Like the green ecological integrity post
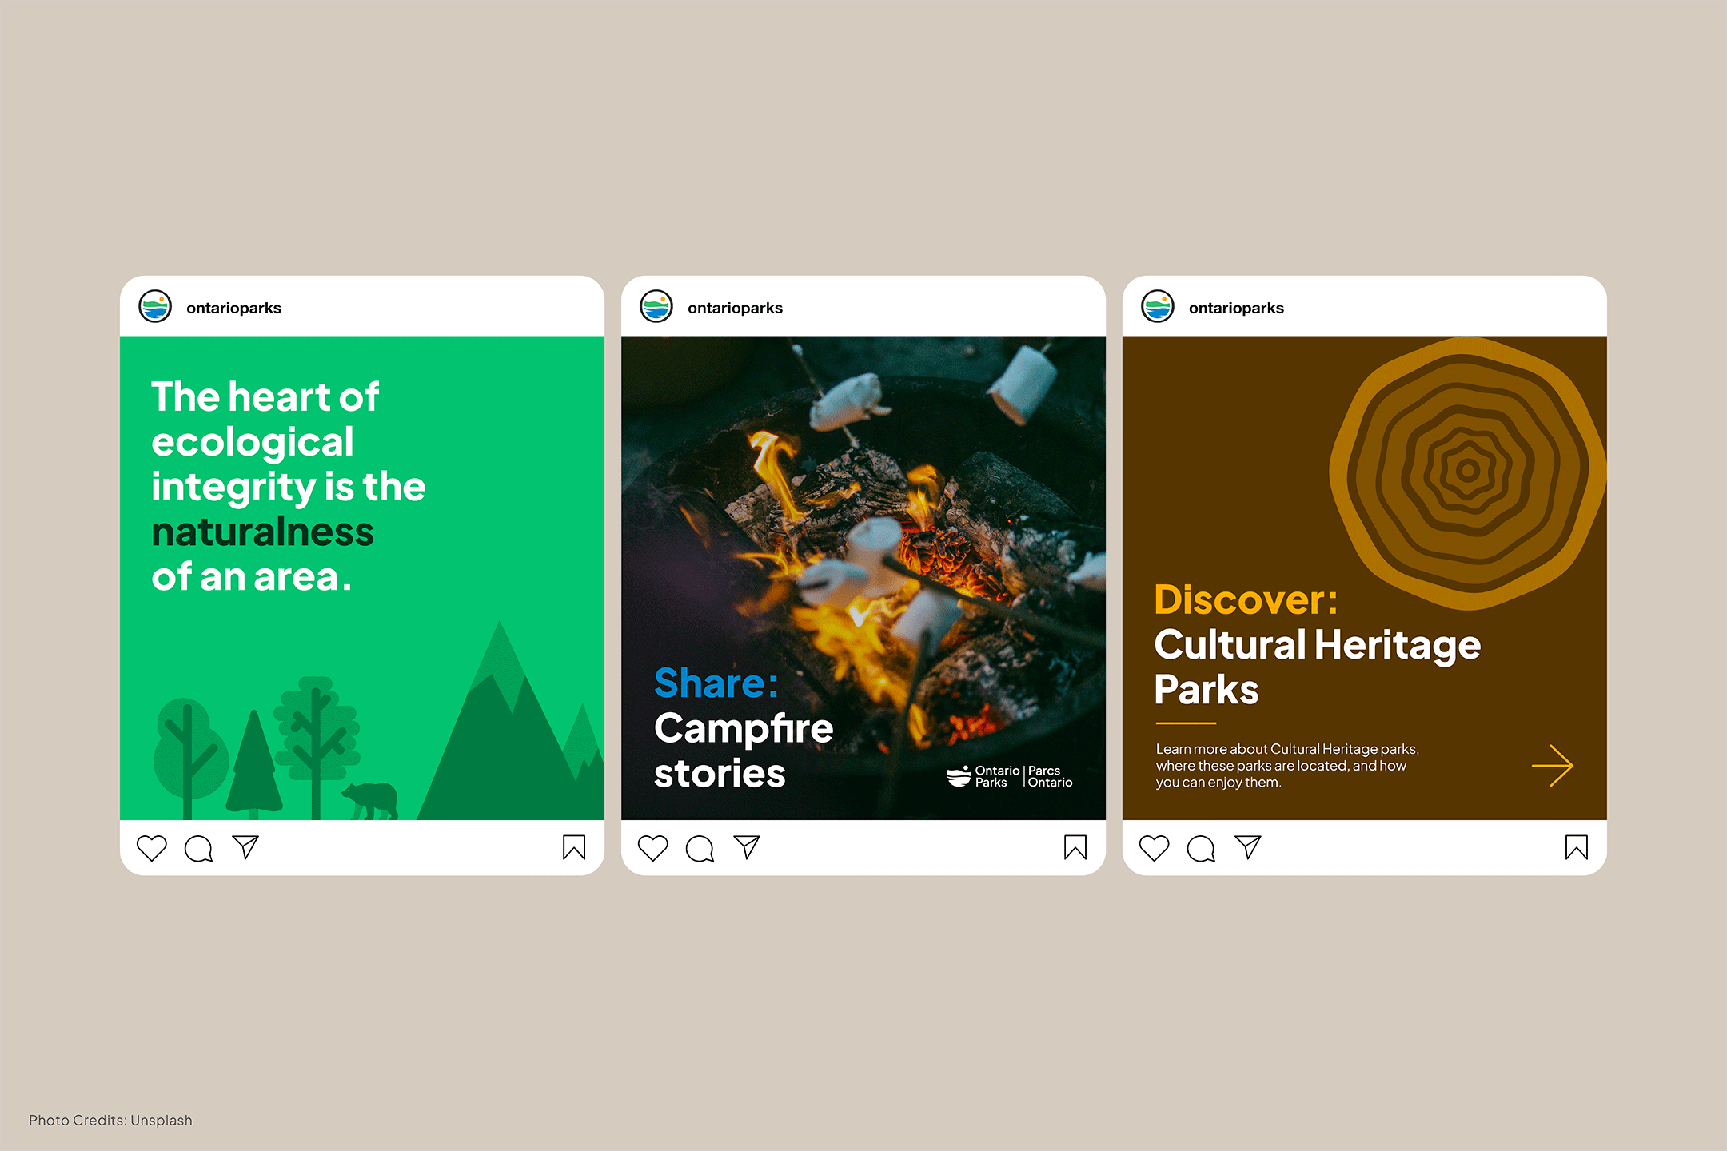The width and height of the screenshot is (1727, 1151). click(151, 848)
